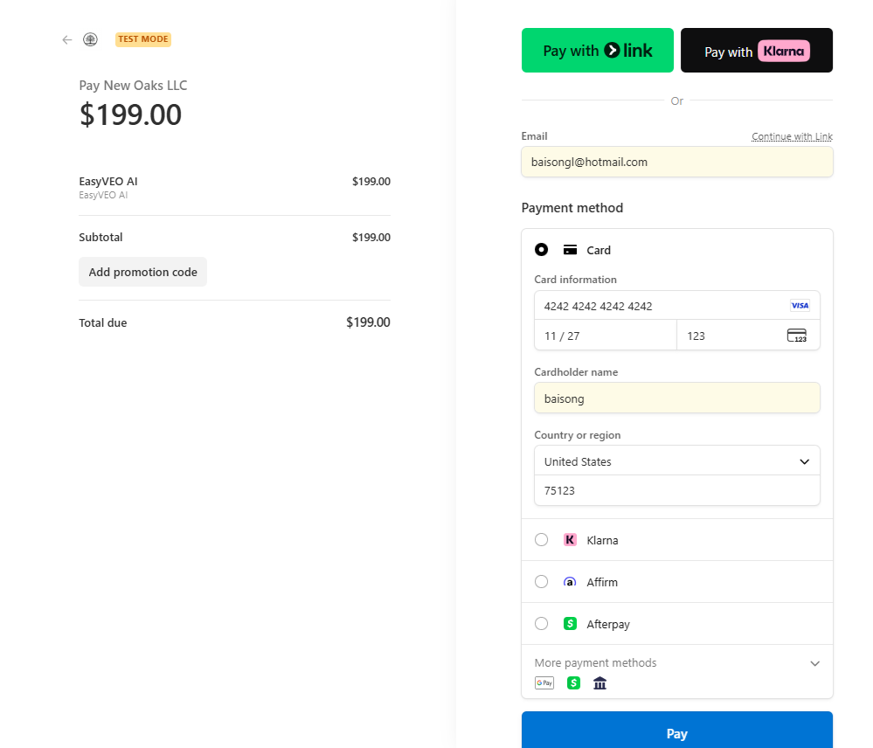This screenshot has width=873, height=748.
Task: Click the blue Pay button
Action: pos(677,732)
